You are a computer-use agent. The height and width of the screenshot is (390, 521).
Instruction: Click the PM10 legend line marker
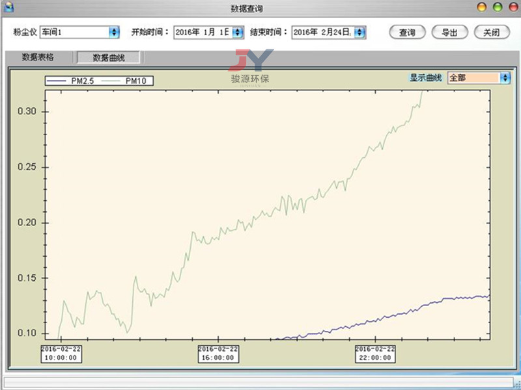[112, 81]
